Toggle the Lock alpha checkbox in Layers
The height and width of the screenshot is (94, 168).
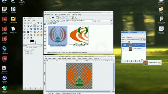[x=127, y=42]
